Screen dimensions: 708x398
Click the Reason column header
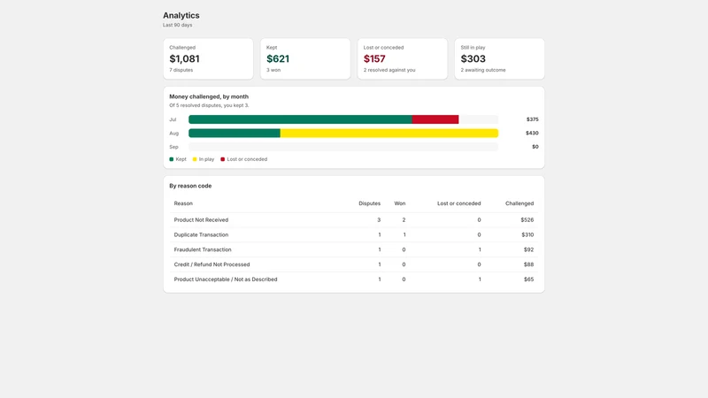pos(183,203)
